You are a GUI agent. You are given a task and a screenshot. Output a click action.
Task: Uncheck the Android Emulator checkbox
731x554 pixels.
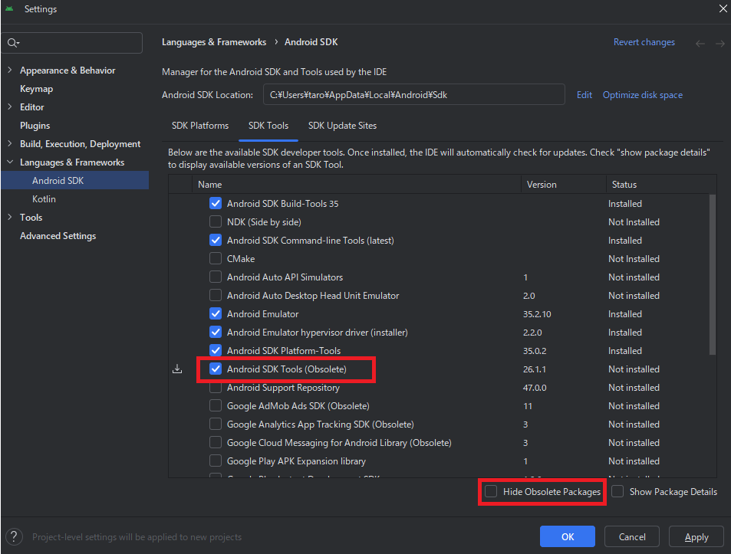coord(216,313)
